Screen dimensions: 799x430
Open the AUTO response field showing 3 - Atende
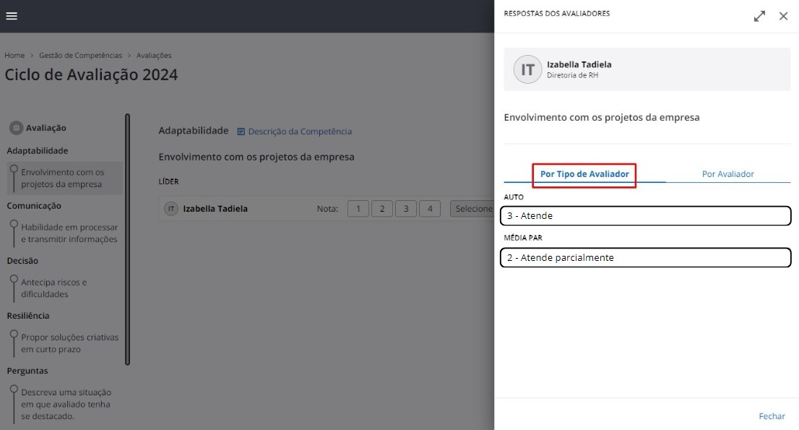click(x=645, y=215)
